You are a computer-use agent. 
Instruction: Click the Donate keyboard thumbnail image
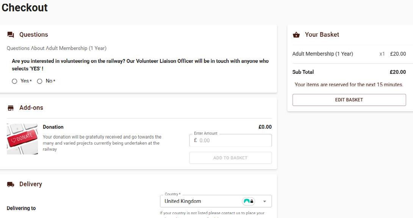point(22,139)
